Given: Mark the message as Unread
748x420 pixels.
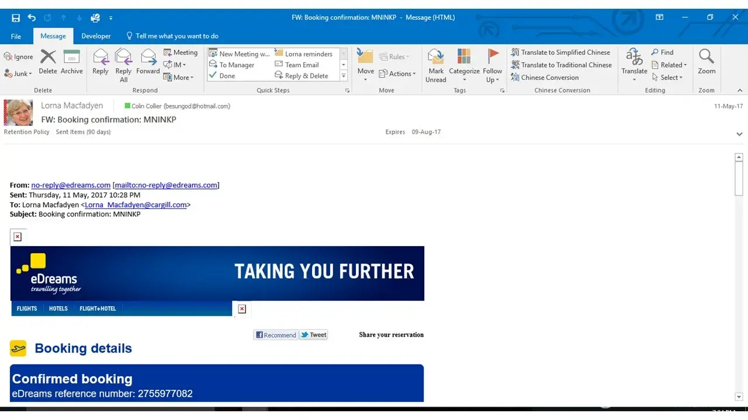Looking at the screenshot, I should coord(435,57).
